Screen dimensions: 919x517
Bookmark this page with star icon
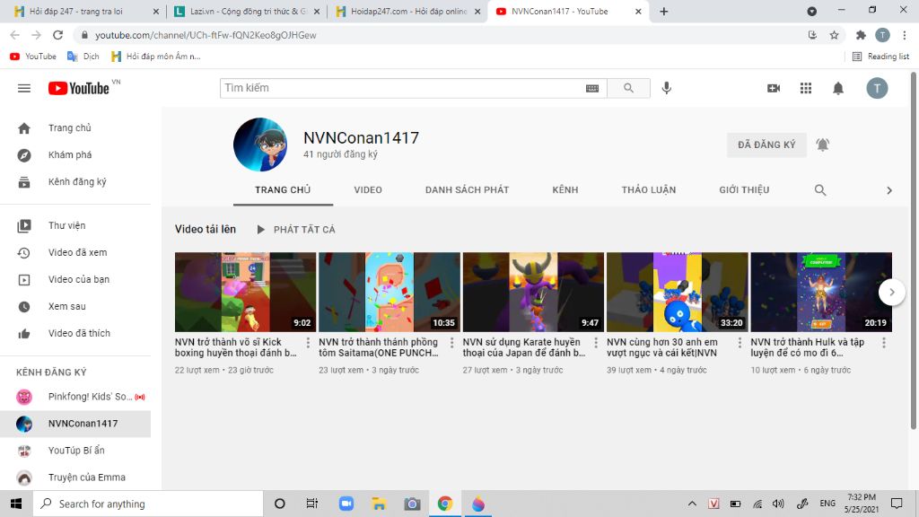[834, 35]
